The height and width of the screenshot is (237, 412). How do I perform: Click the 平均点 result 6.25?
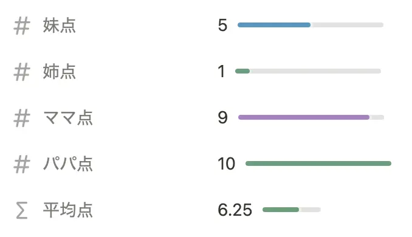235,210
